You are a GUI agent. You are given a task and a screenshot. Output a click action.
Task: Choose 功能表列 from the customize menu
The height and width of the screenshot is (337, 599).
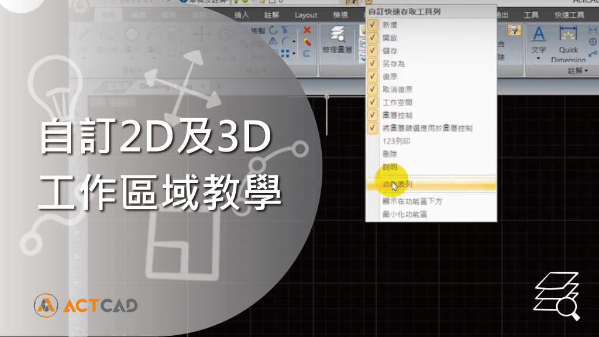click(431, 184)
